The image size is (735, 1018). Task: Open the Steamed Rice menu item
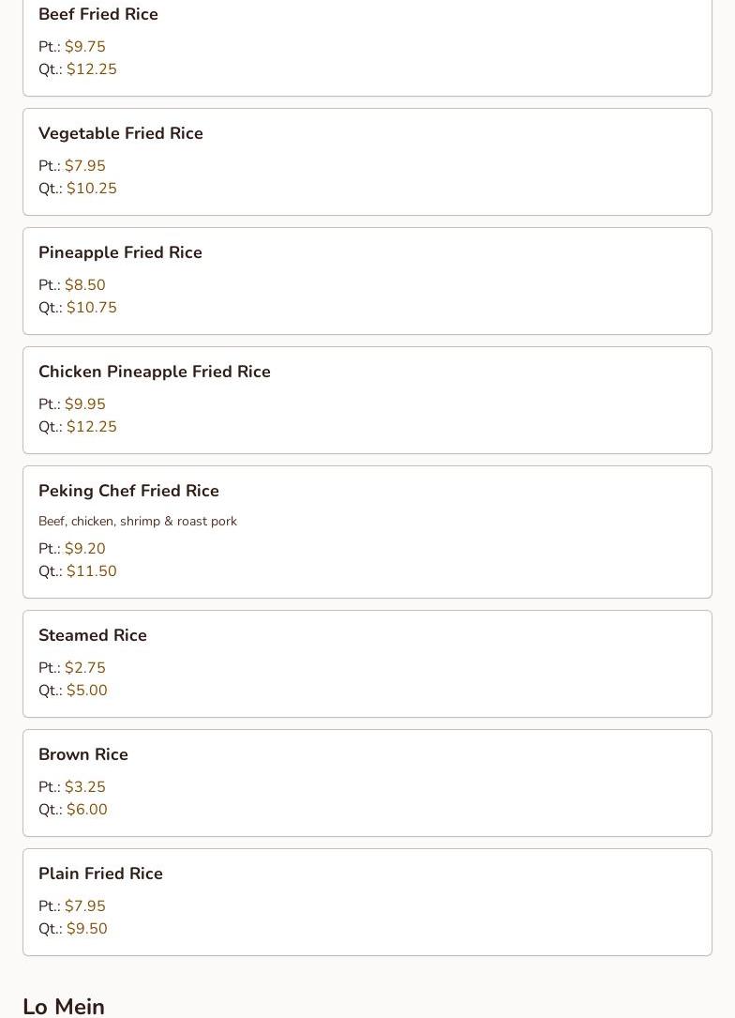[93, 635]
